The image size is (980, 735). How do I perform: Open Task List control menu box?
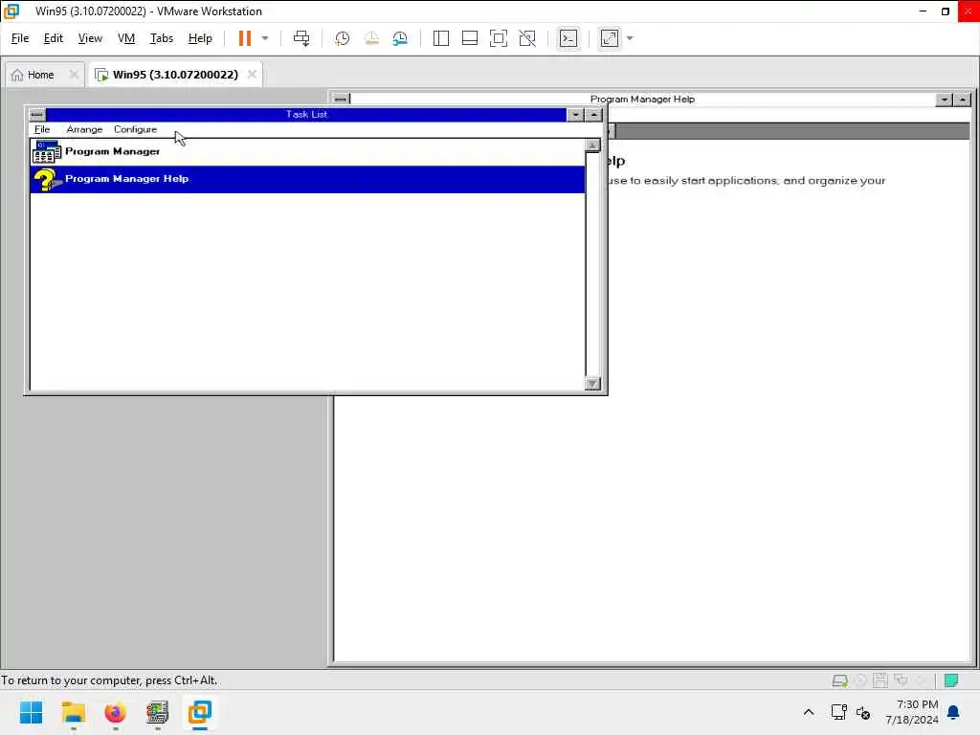coord(37,115)
